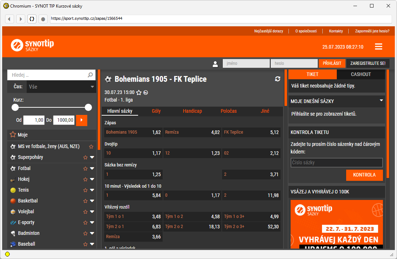The height and width of the screenshot is (259, 397).
Task: Toggle favorite star for Basketbal
Action: [x=85, y=201]
